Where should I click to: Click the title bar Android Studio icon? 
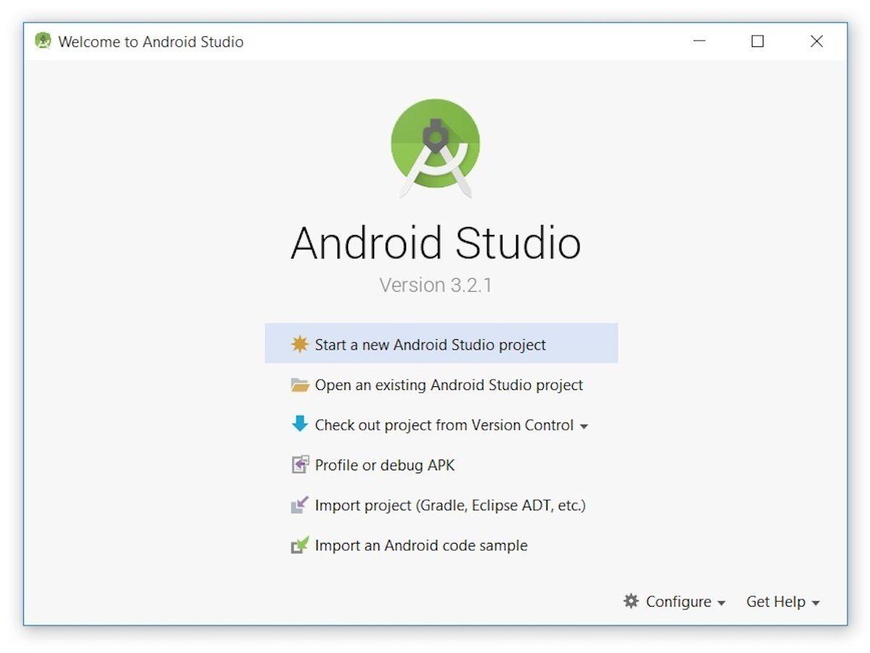click(x=43, y=41)
